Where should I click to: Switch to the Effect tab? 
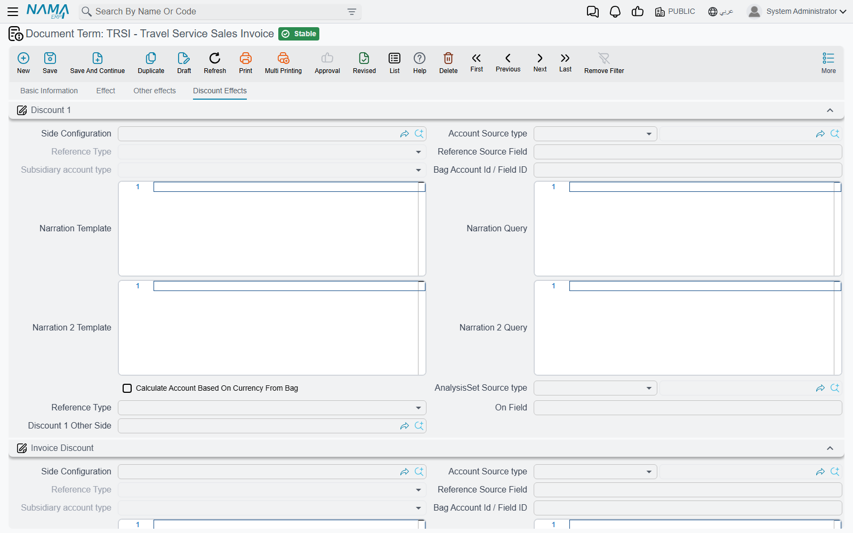tap(106, 91)
